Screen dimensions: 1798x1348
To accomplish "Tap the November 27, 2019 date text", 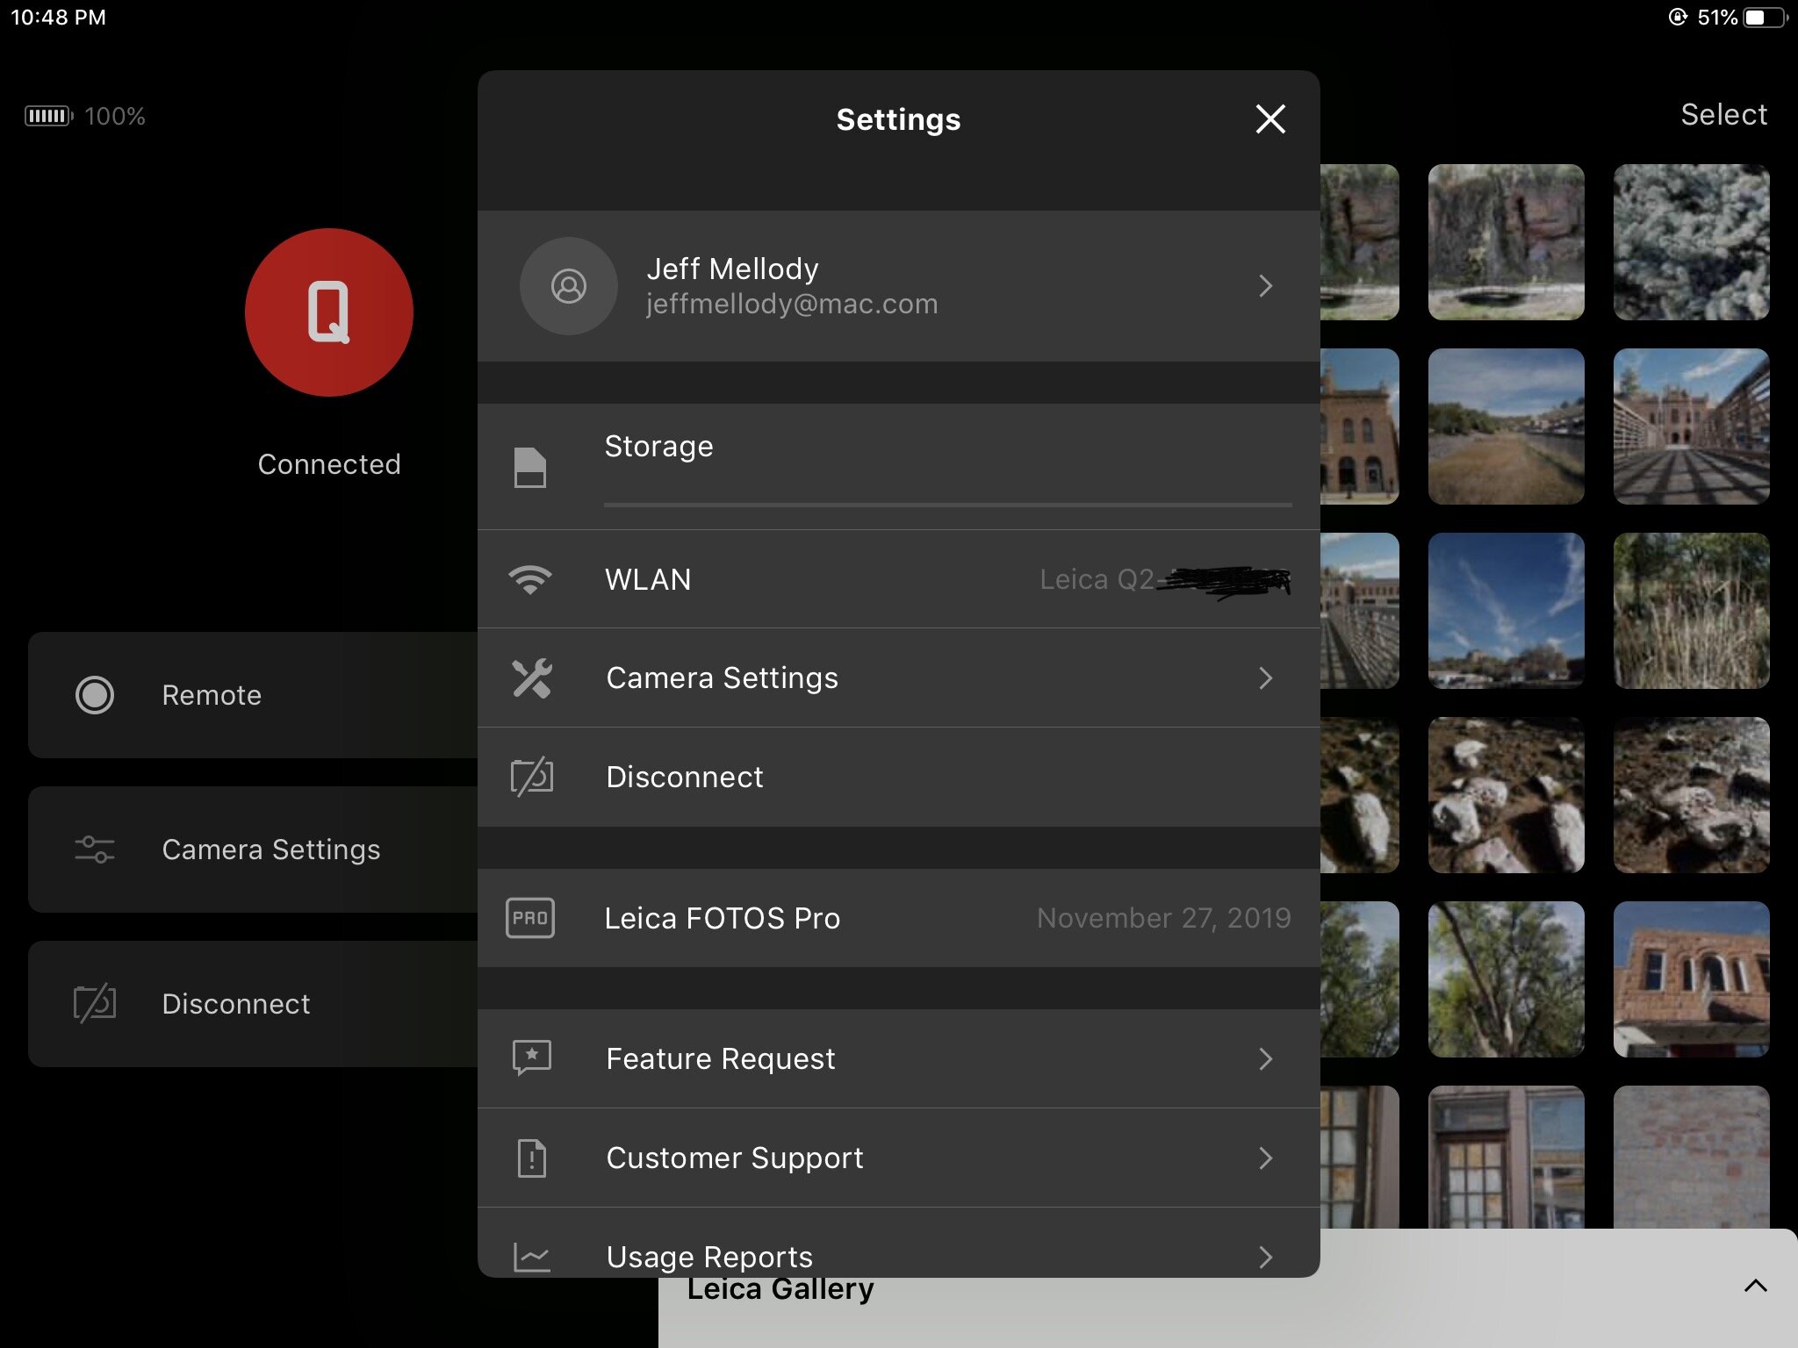I will pyautogui.click(x=1164, y=918).
